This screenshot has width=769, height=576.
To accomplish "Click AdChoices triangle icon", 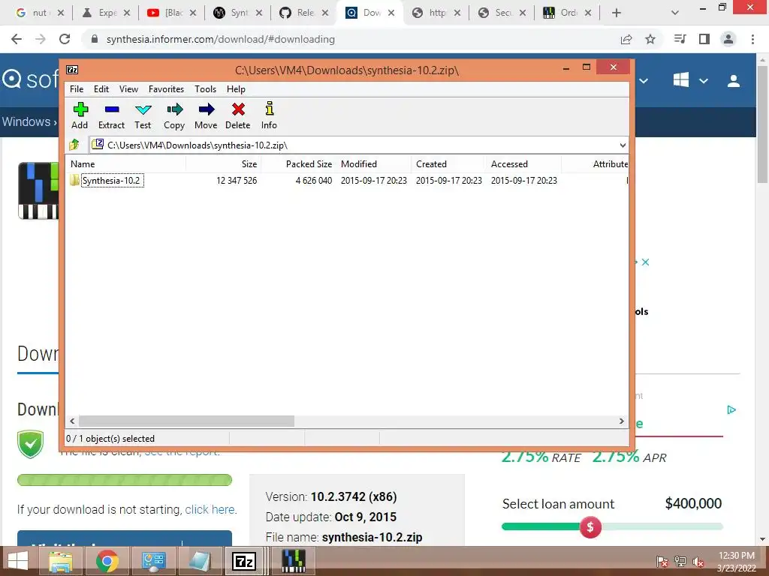I will point(731,409).
